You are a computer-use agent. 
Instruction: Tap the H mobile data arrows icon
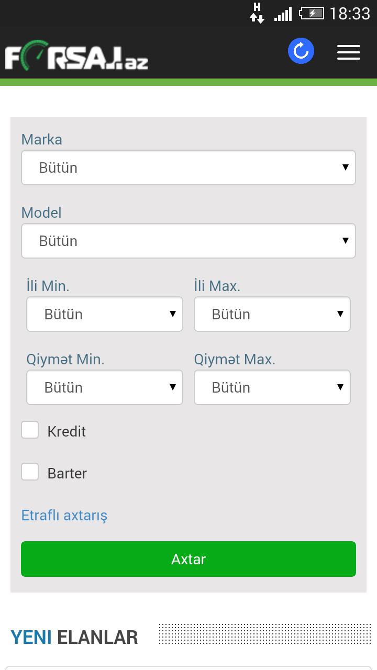[257, 13]
